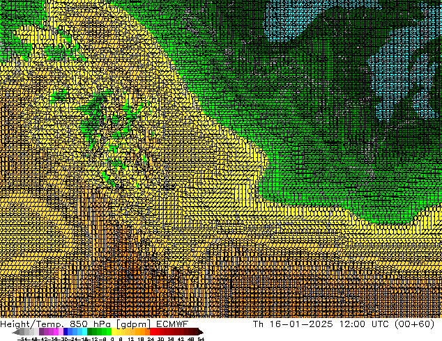Click the bright red swatch above label 24
Image resolution: width=442 pixels, height=341 pixels.
pos(152,332)
